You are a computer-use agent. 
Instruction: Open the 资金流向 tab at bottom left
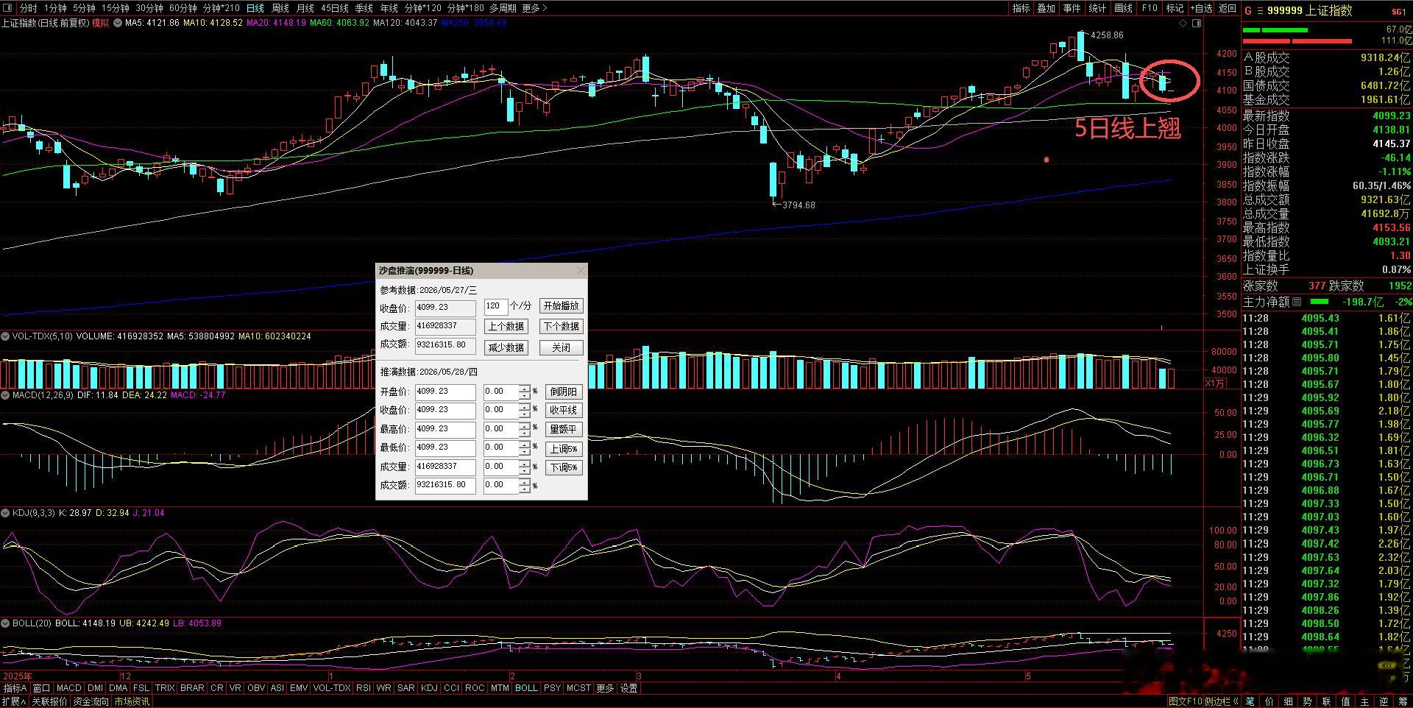(x=91, y=701)
